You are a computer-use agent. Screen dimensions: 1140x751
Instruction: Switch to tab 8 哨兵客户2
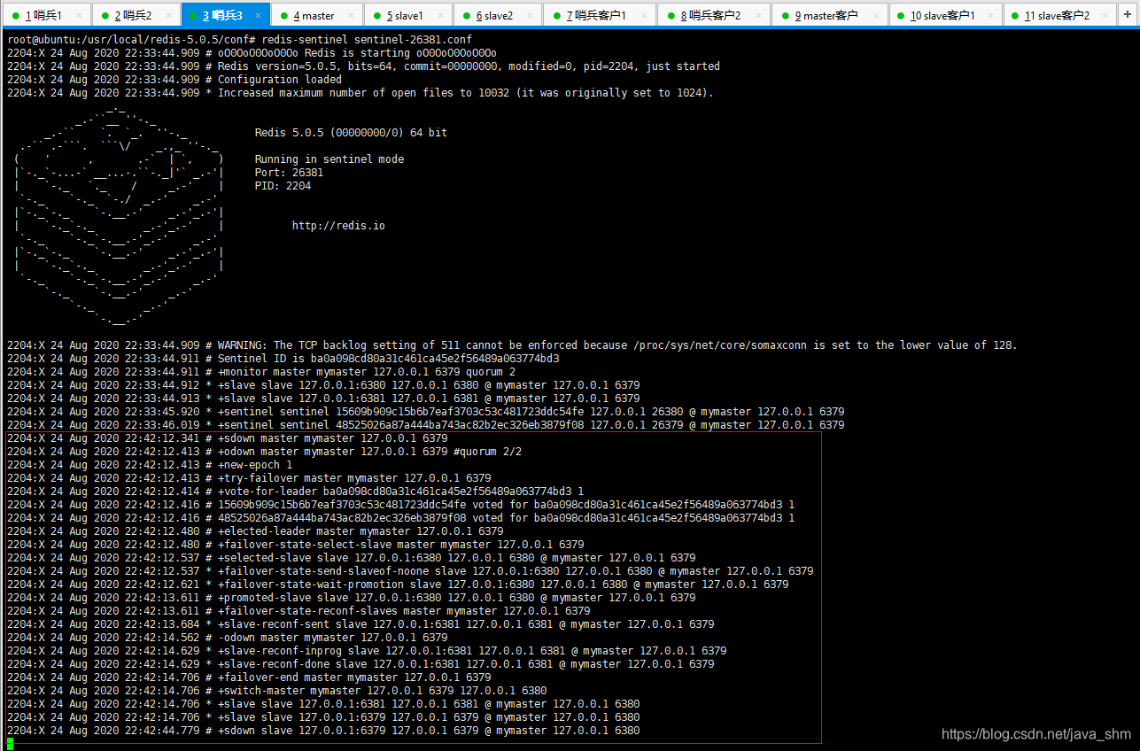pyautogui.click(x=714, y=16)
